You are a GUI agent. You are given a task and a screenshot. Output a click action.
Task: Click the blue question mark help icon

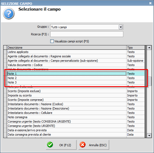(x=9, y=14)
